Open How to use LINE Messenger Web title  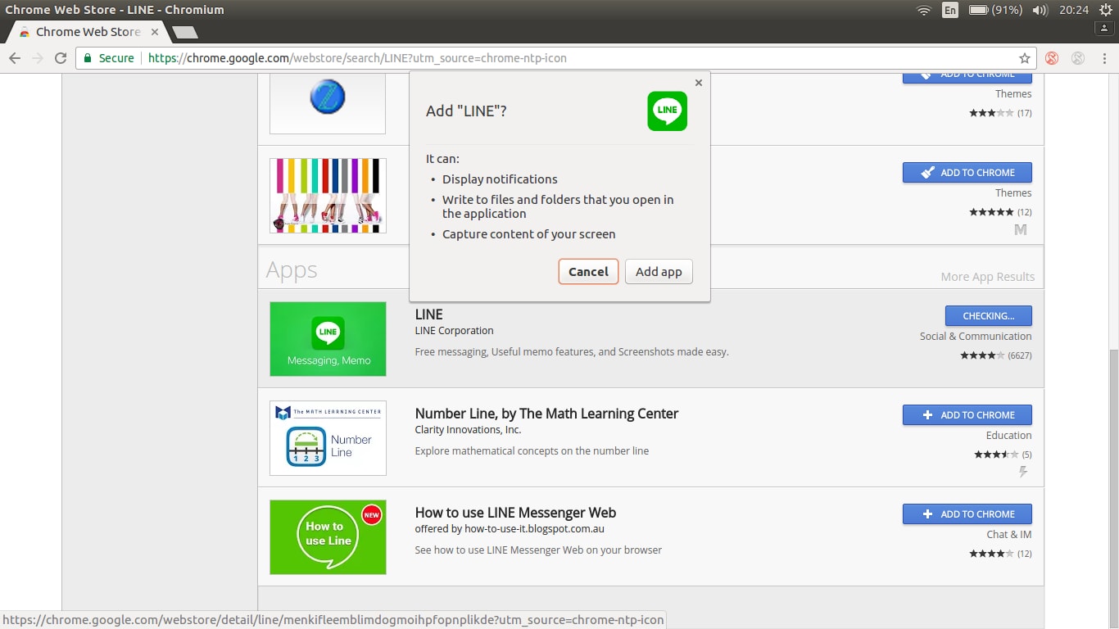pyautogui.click(x=515, y=513)
